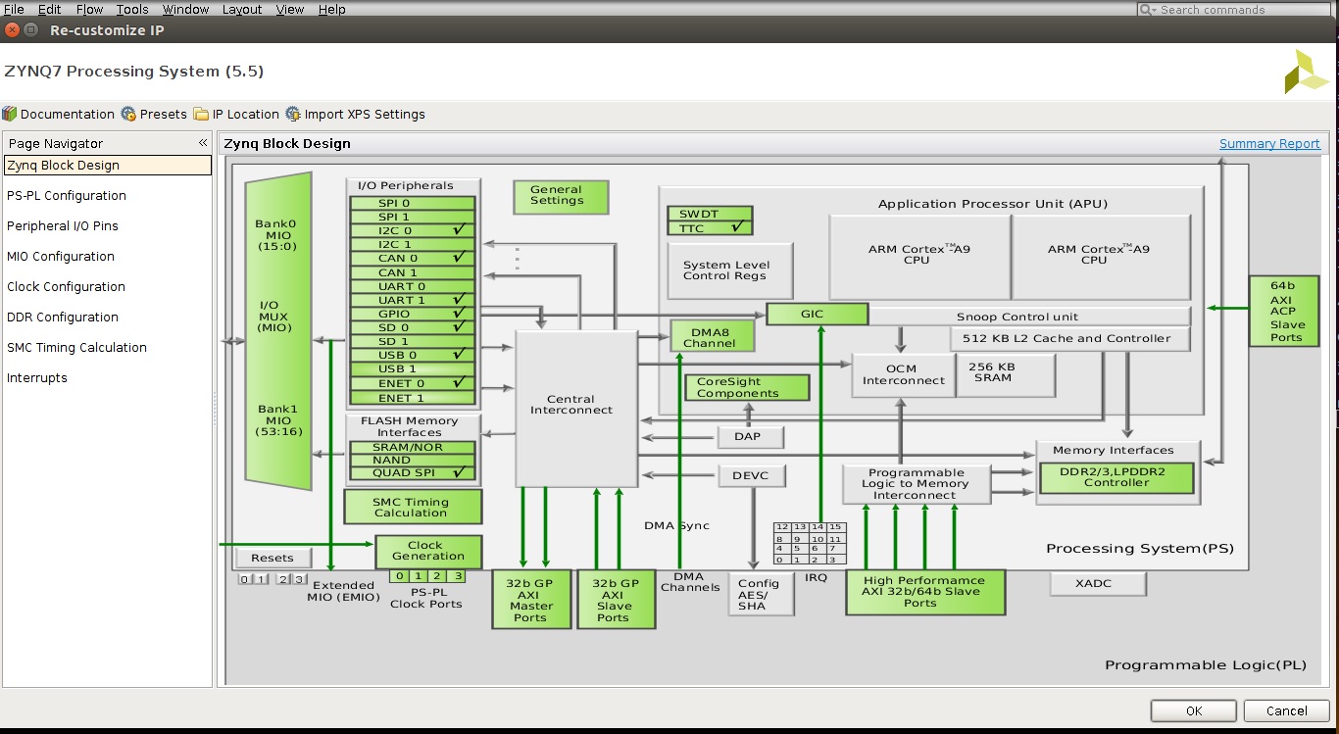The width and height of the screenshot is (1339, 734).
Task: Click the ENET 1 peripheral block
Action: coord(413,398)
